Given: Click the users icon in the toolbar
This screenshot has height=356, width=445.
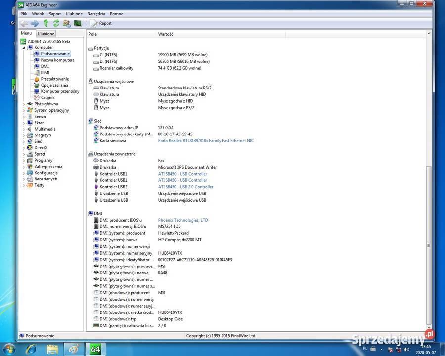Looking at the screenshot, I should (x=67, y=23).
